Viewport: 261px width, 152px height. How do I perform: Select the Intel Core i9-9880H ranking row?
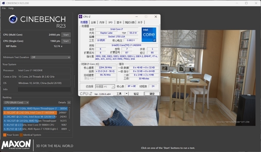[35, 125]
